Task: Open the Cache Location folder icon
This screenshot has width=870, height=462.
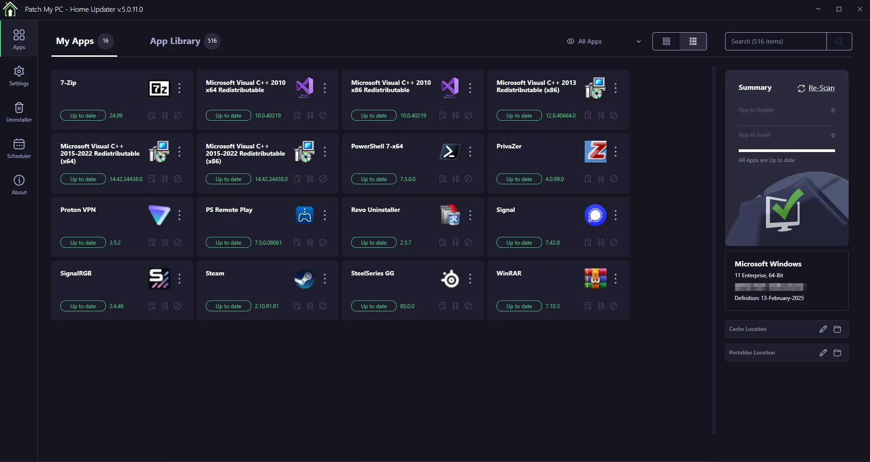Action: pos(837,329)
